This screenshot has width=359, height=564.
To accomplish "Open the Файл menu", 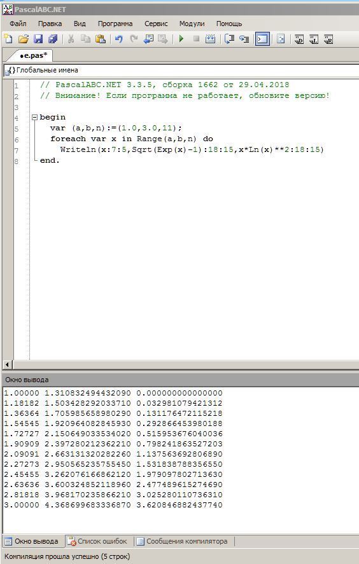I will pos(18,24).
